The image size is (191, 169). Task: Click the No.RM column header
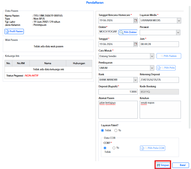[x=21, y=63]
